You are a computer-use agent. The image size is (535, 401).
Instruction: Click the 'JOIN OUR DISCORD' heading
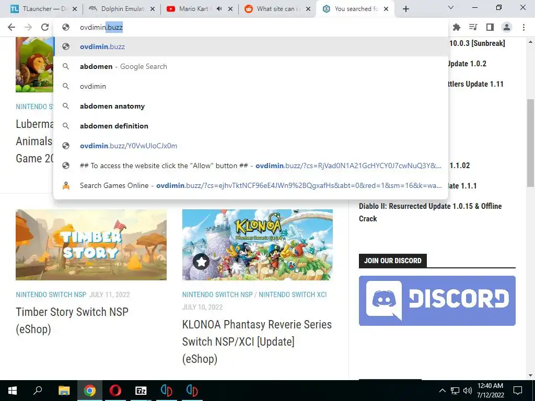393,261
